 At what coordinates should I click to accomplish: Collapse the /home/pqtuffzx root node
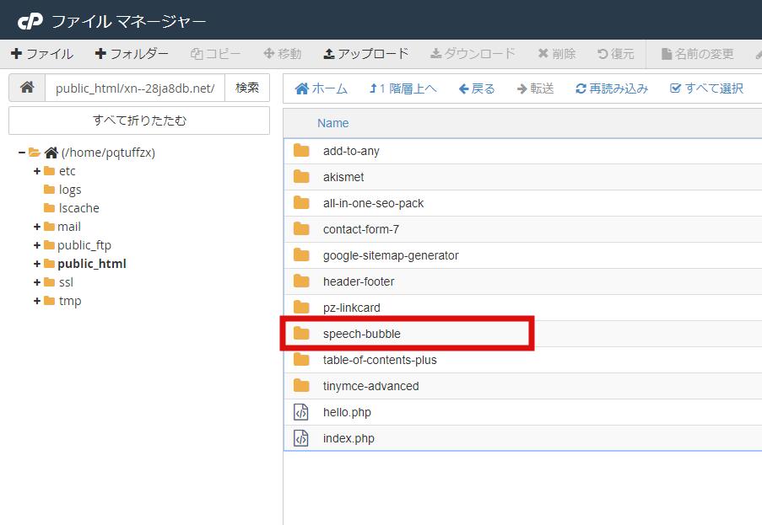22,153
